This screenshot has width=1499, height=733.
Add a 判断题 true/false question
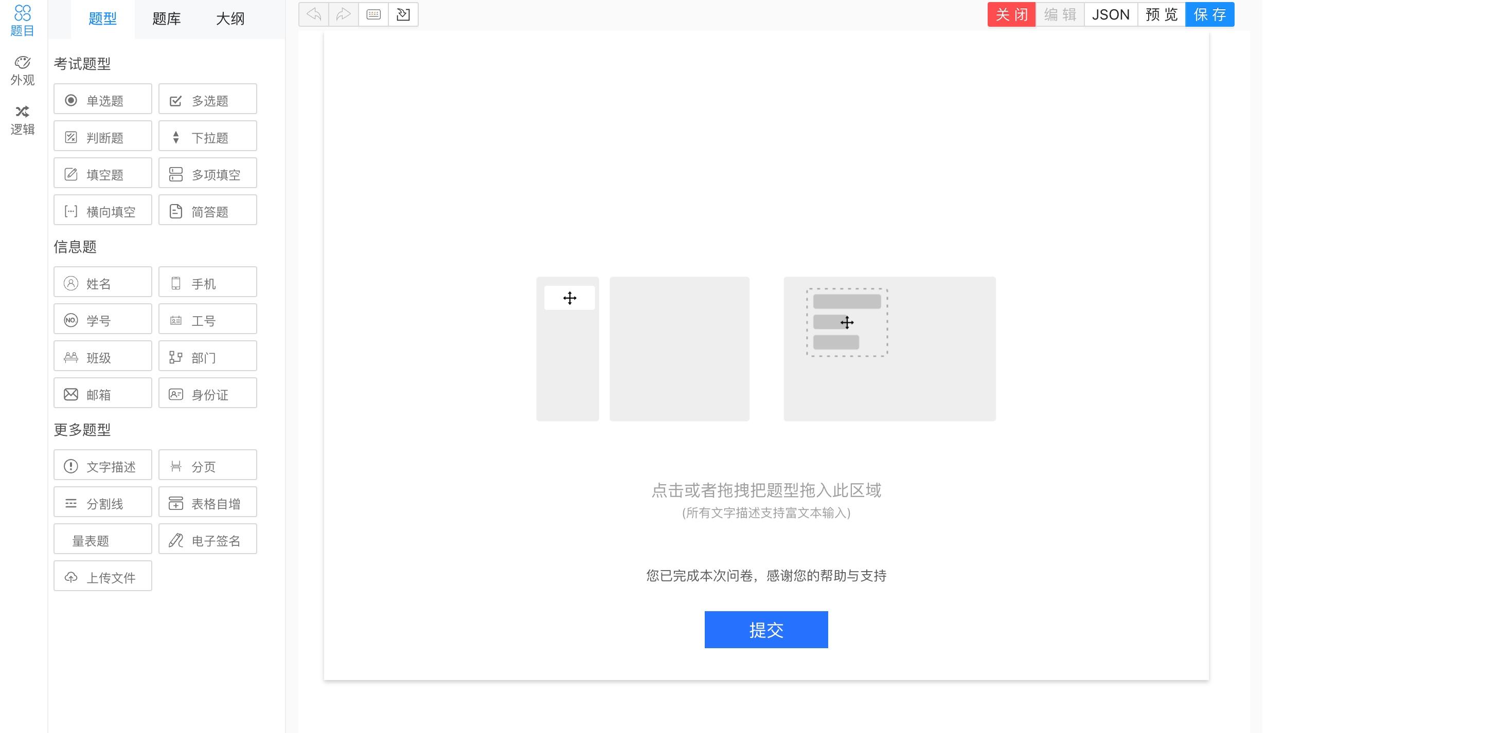103,137
